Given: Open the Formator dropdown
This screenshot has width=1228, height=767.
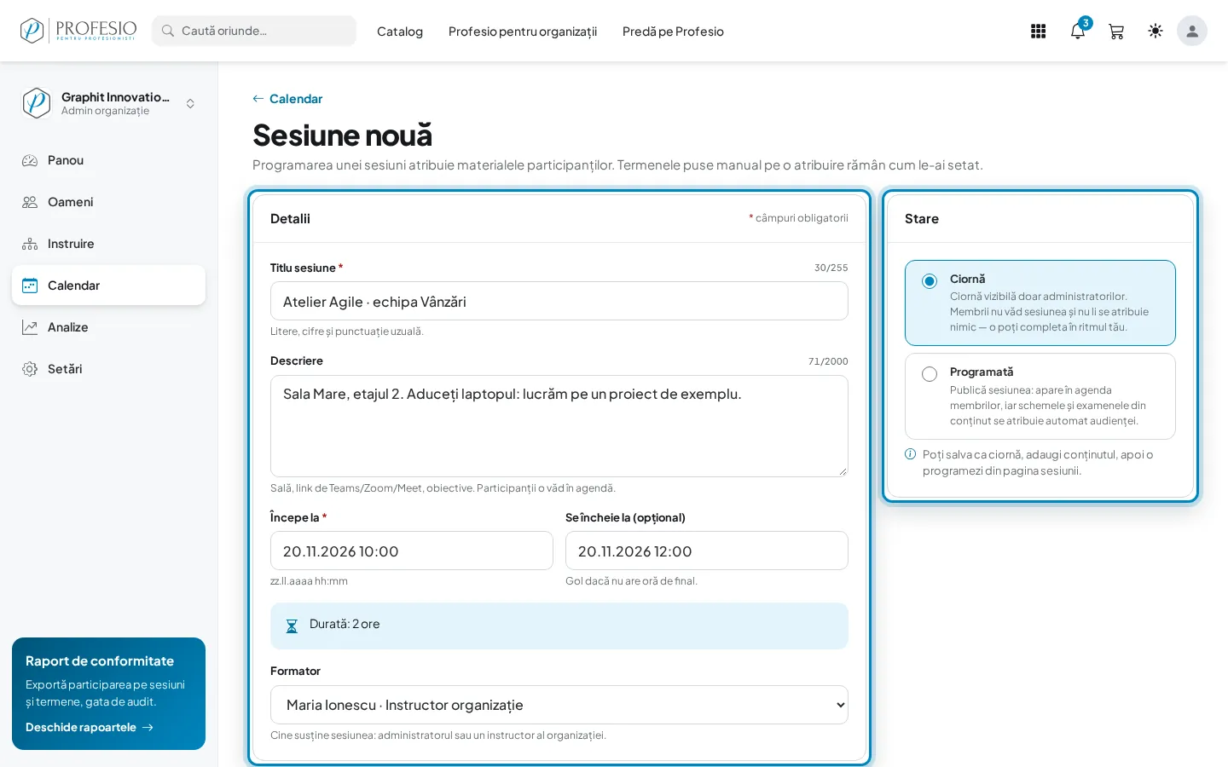Looking at the screenshot, I should [x=559, y=705].
